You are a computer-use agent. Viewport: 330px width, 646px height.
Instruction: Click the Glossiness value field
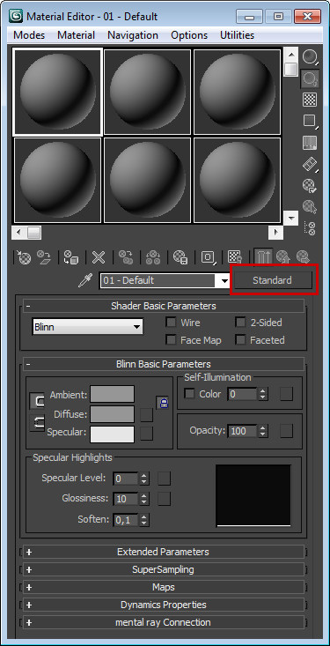click(126, 499)
